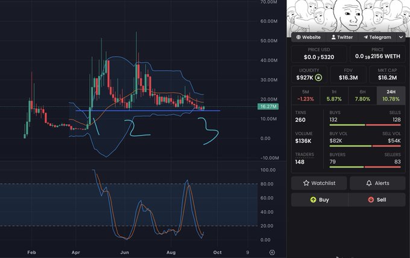The height and width of the screenshot is (258, 410).
Task: Click the Oct label on time axis
Action: 217,253
